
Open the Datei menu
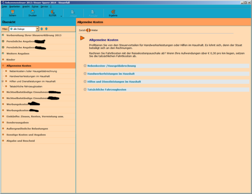click(x=5, y=7)
